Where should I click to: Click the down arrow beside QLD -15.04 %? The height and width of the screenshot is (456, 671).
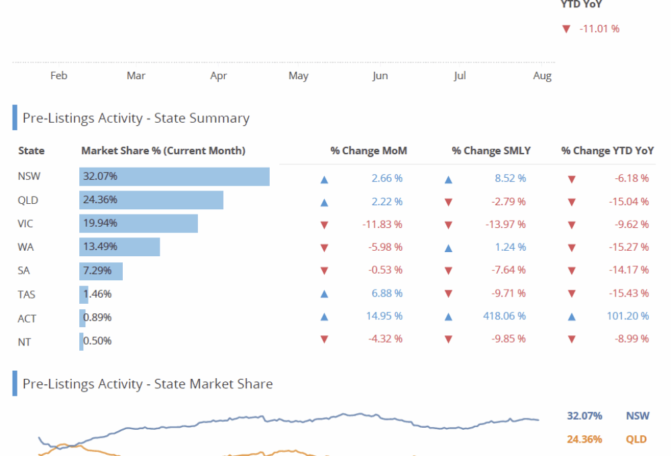[x=572, y=202]
